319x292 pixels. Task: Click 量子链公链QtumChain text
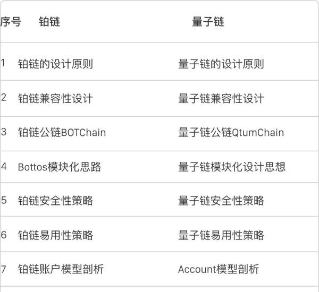tap(231, 133)
